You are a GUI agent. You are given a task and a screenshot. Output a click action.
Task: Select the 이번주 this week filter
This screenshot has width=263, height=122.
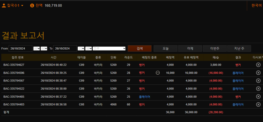(x=215, y=48)
